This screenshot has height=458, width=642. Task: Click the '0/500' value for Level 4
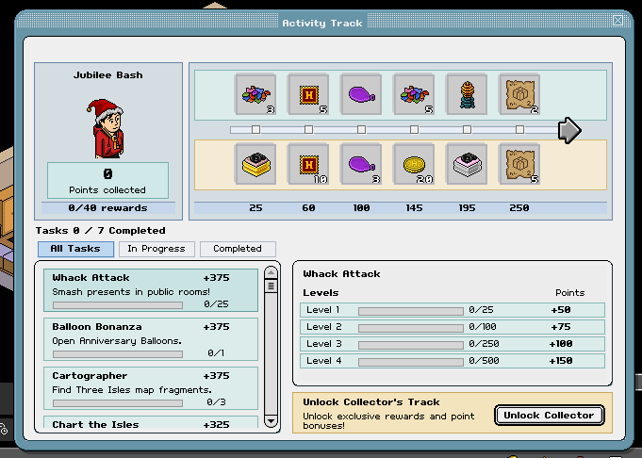(x=484, y=361)
